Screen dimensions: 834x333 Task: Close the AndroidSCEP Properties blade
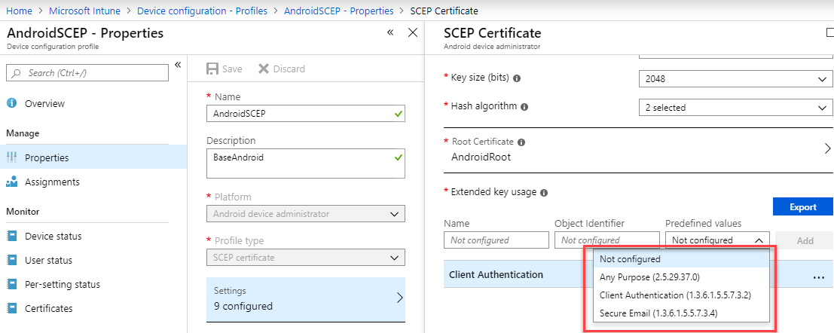tap(413, 32)
